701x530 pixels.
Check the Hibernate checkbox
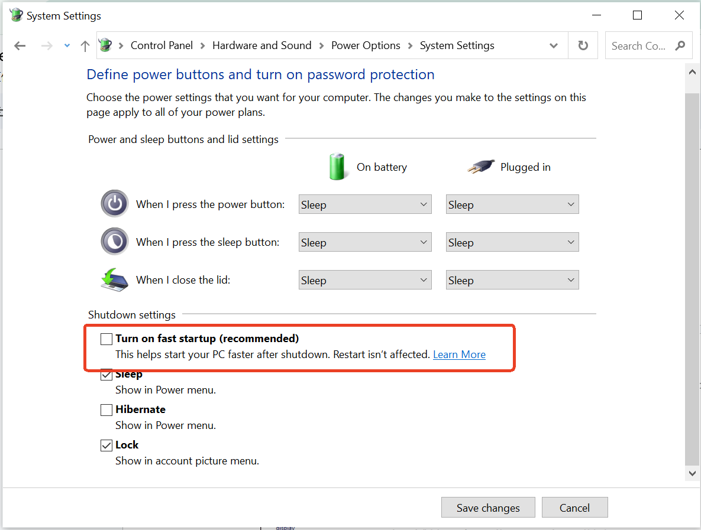[106, 410]
